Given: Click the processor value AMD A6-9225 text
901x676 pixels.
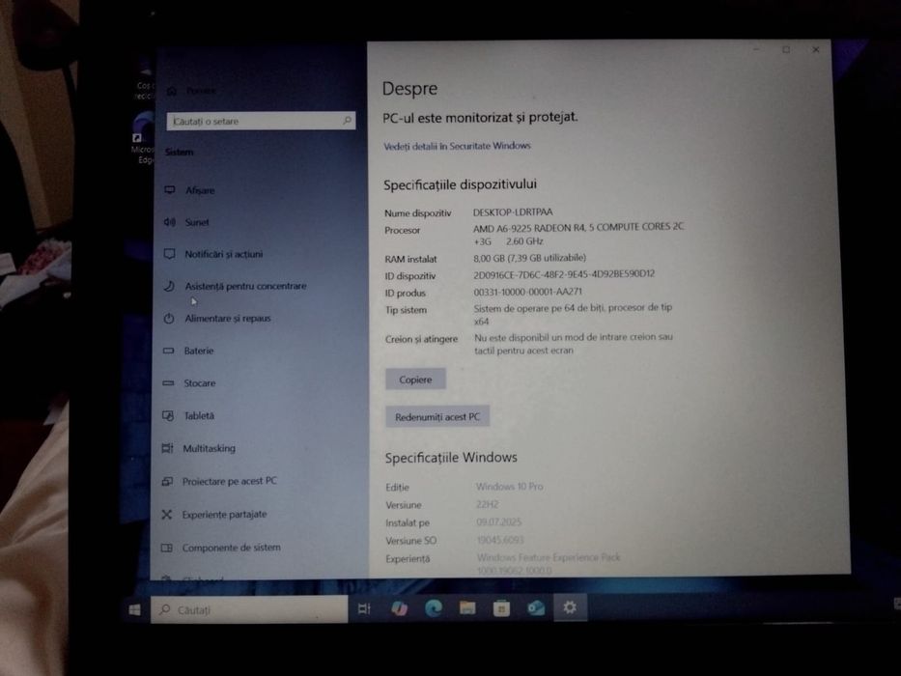Looking at the screenshot, I should pos(578,234).
